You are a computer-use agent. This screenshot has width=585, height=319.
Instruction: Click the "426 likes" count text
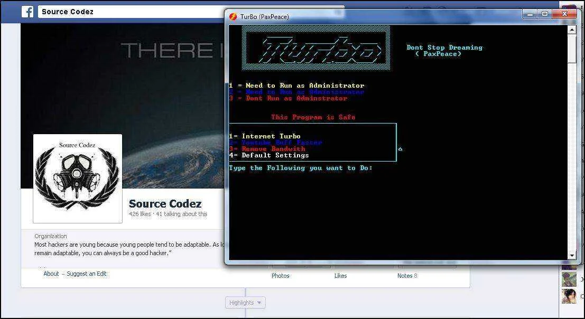point(140,214)
